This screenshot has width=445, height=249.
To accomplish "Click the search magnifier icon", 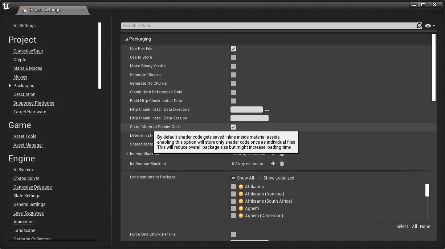I will pos(419,26).
